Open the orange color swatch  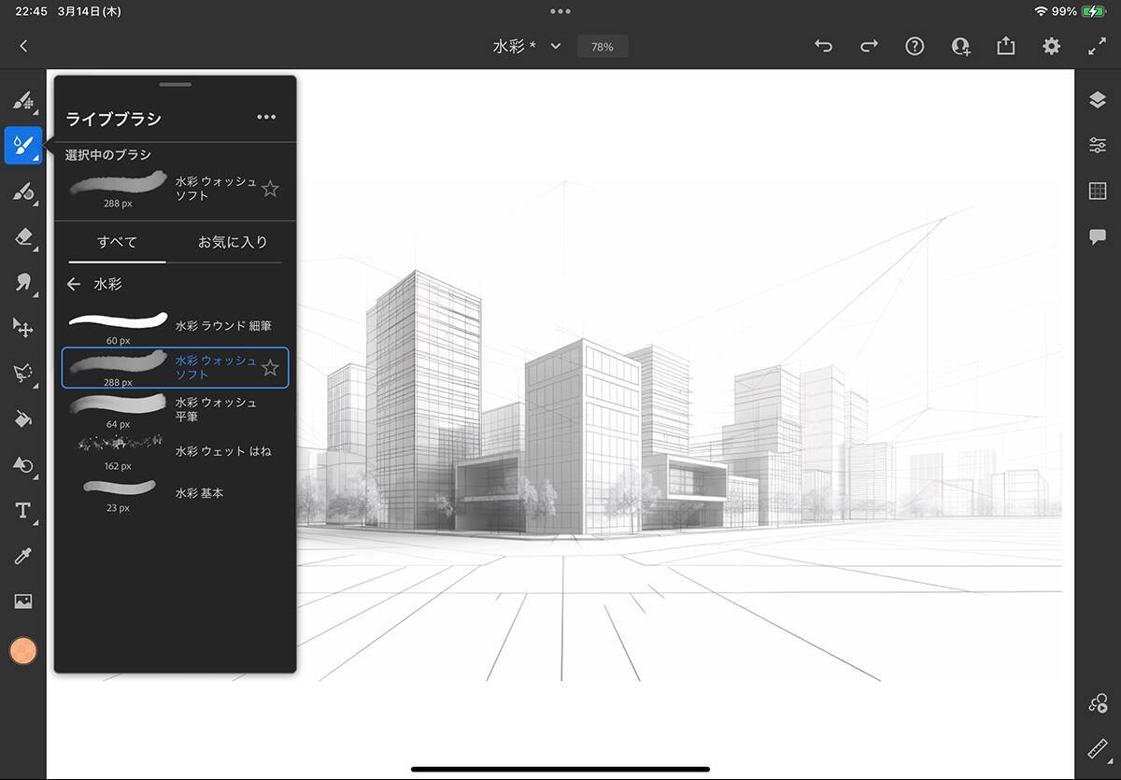23,651
